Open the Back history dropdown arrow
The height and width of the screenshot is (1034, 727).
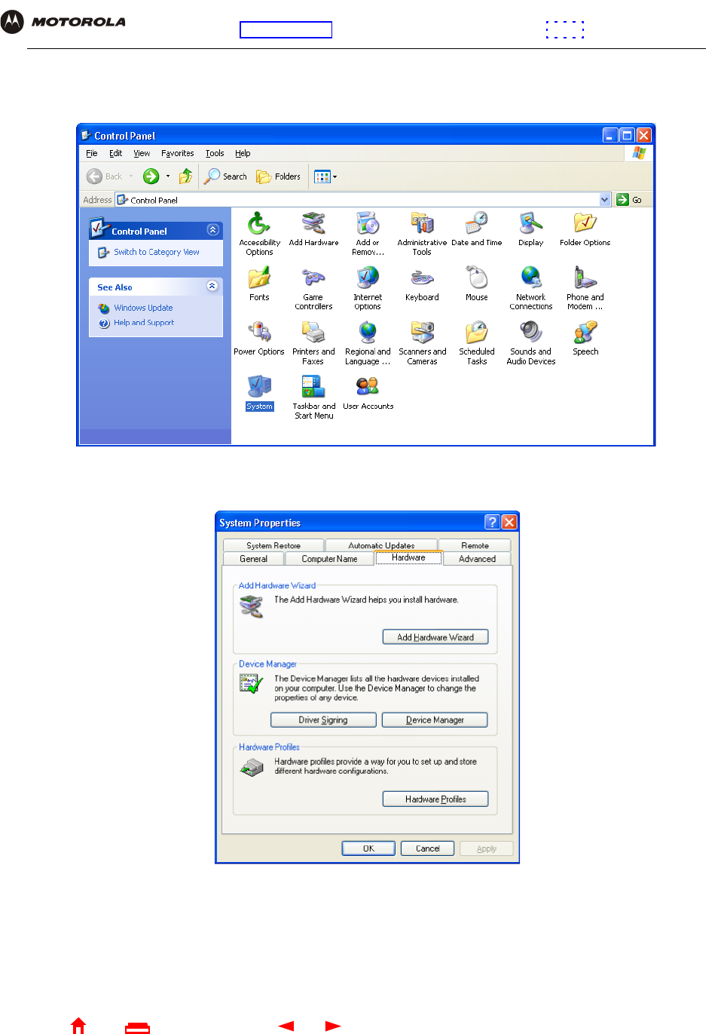pyautogui.click(x=131, y=176)
